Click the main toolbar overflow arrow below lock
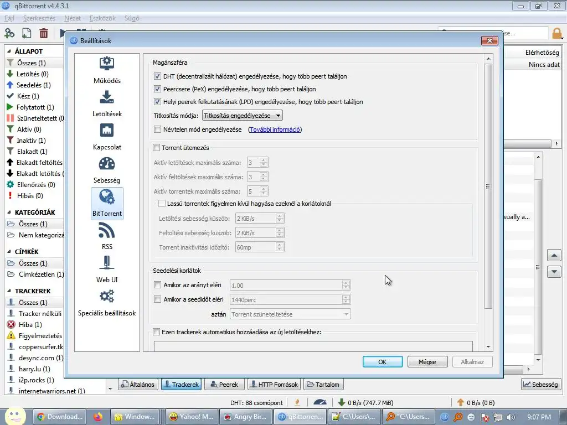Viewport: 567px width, 425px height. click(563, 37)
